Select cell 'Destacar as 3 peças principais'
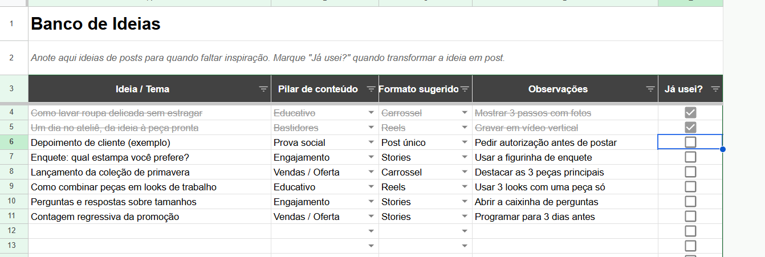This screenshot has width=765, height=257. click(565, 172)
